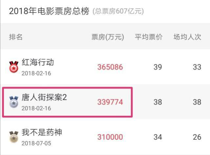Select box office figure 310000
Viewport: 210px width, 155px height.
tap(110, 137)
